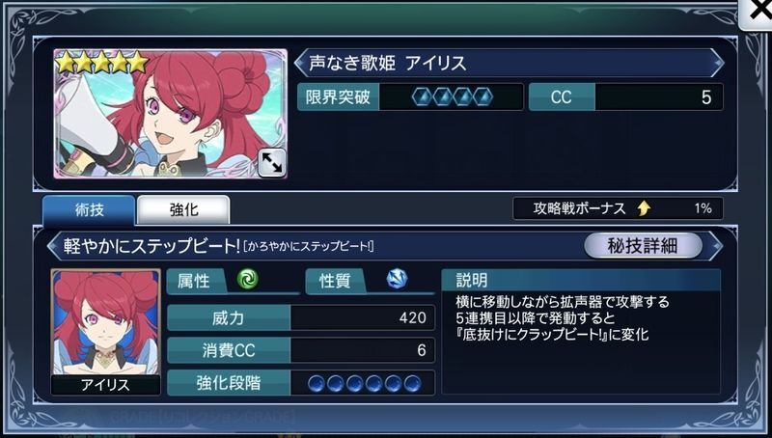Click the blue crystal 性質 nature icon

(x=397, y=280)
